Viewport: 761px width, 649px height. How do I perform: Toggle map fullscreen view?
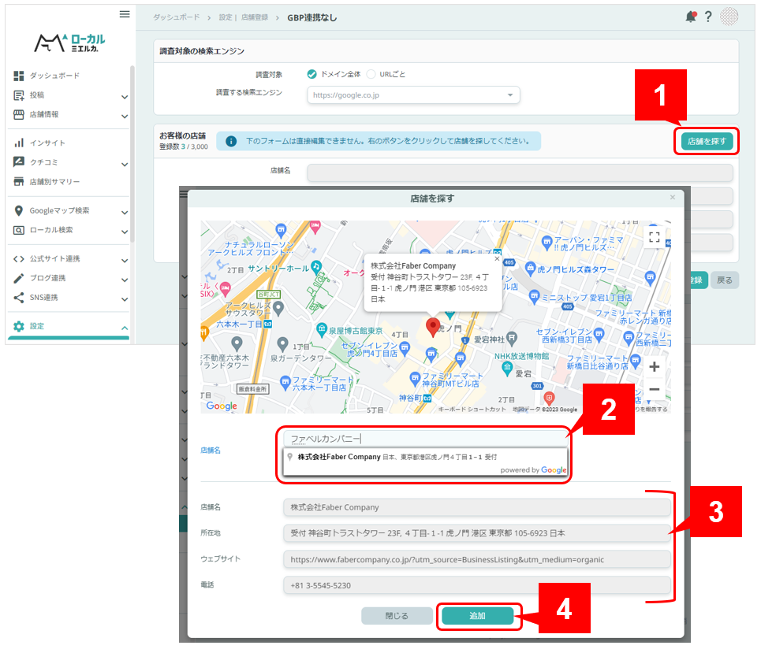[654, 237]
